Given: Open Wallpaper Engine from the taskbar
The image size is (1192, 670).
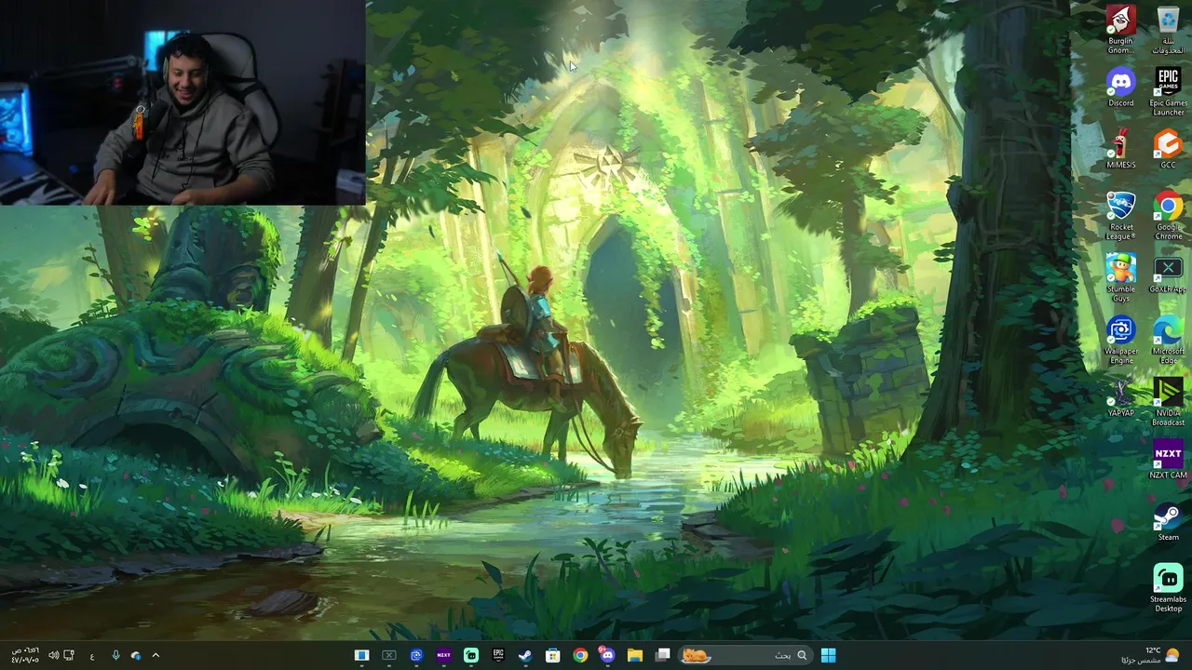Looking at the screenshot, I should (x=416, y=655).
